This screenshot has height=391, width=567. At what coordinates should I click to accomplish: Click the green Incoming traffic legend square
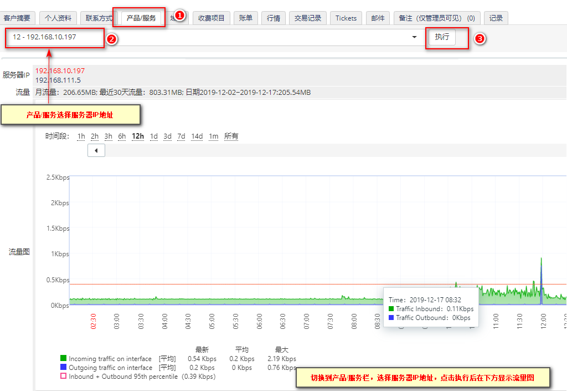[x=63, y=358]
